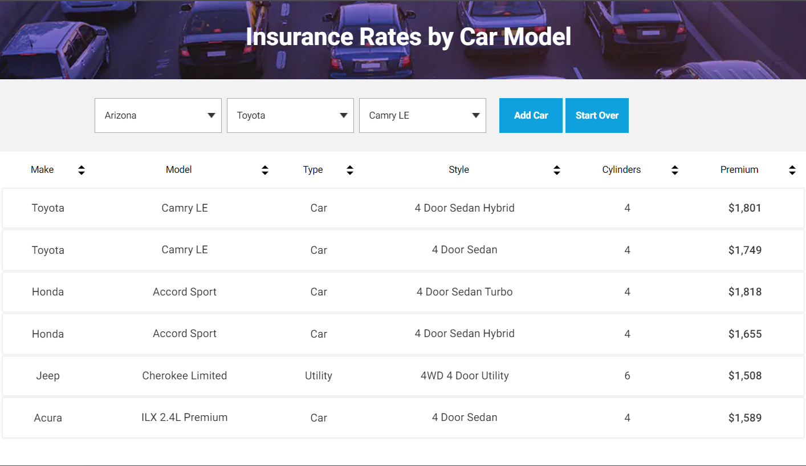The height and width of the screenshot is (466, 806).
Task: Click Accord Sport in the $1,818 row
Action: click(185, 292)
